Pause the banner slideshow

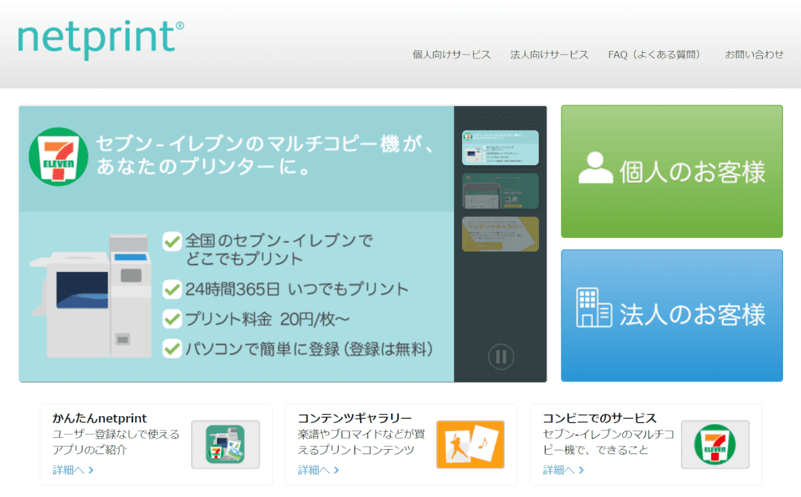pyautogui.click(x=501, y=357)
